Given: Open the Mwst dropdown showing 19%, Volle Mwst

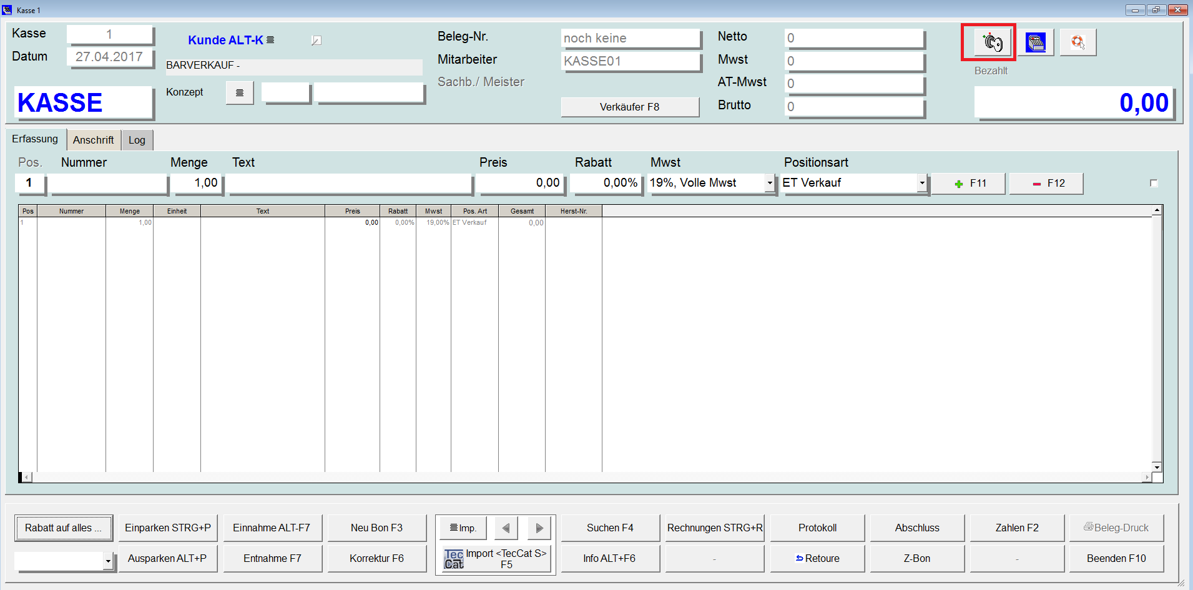Looking at the screenshot, I should (770, 183).
